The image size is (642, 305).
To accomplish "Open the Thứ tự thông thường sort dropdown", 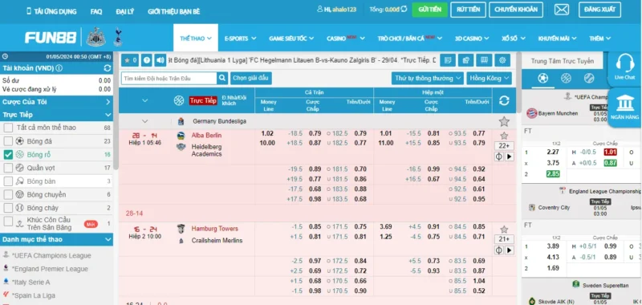I will click(427, 78).
